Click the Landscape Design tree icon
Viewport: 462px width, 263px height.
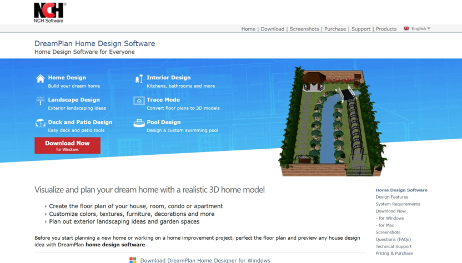pyautogui.click(x=41, y=101)
